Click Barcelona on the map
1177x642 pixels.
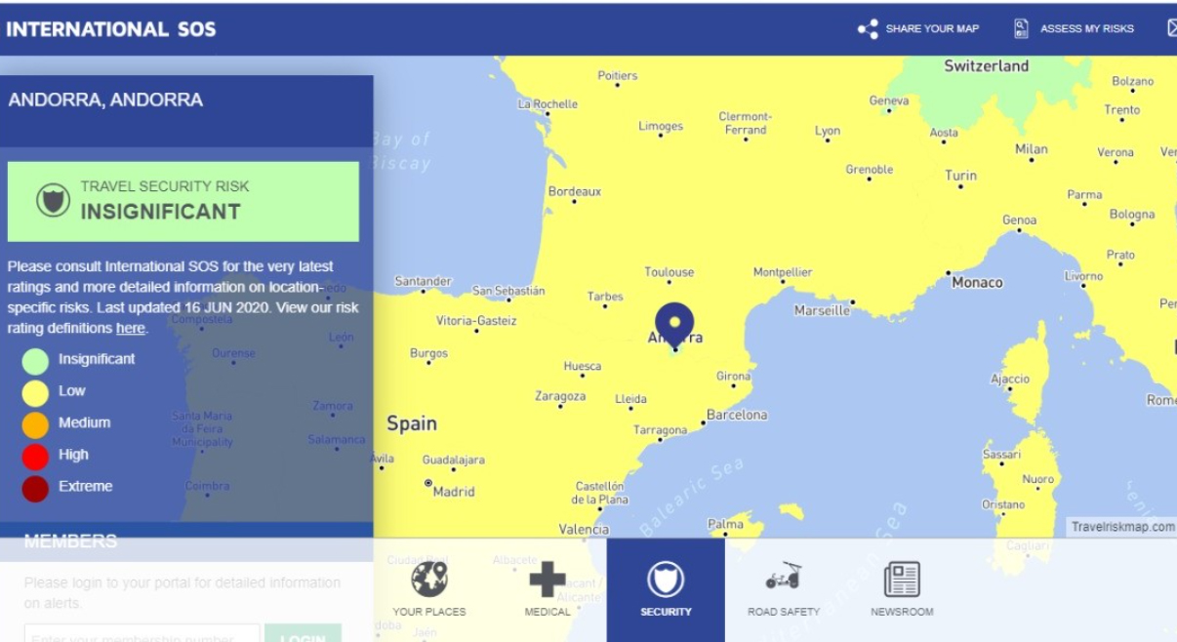737,415
